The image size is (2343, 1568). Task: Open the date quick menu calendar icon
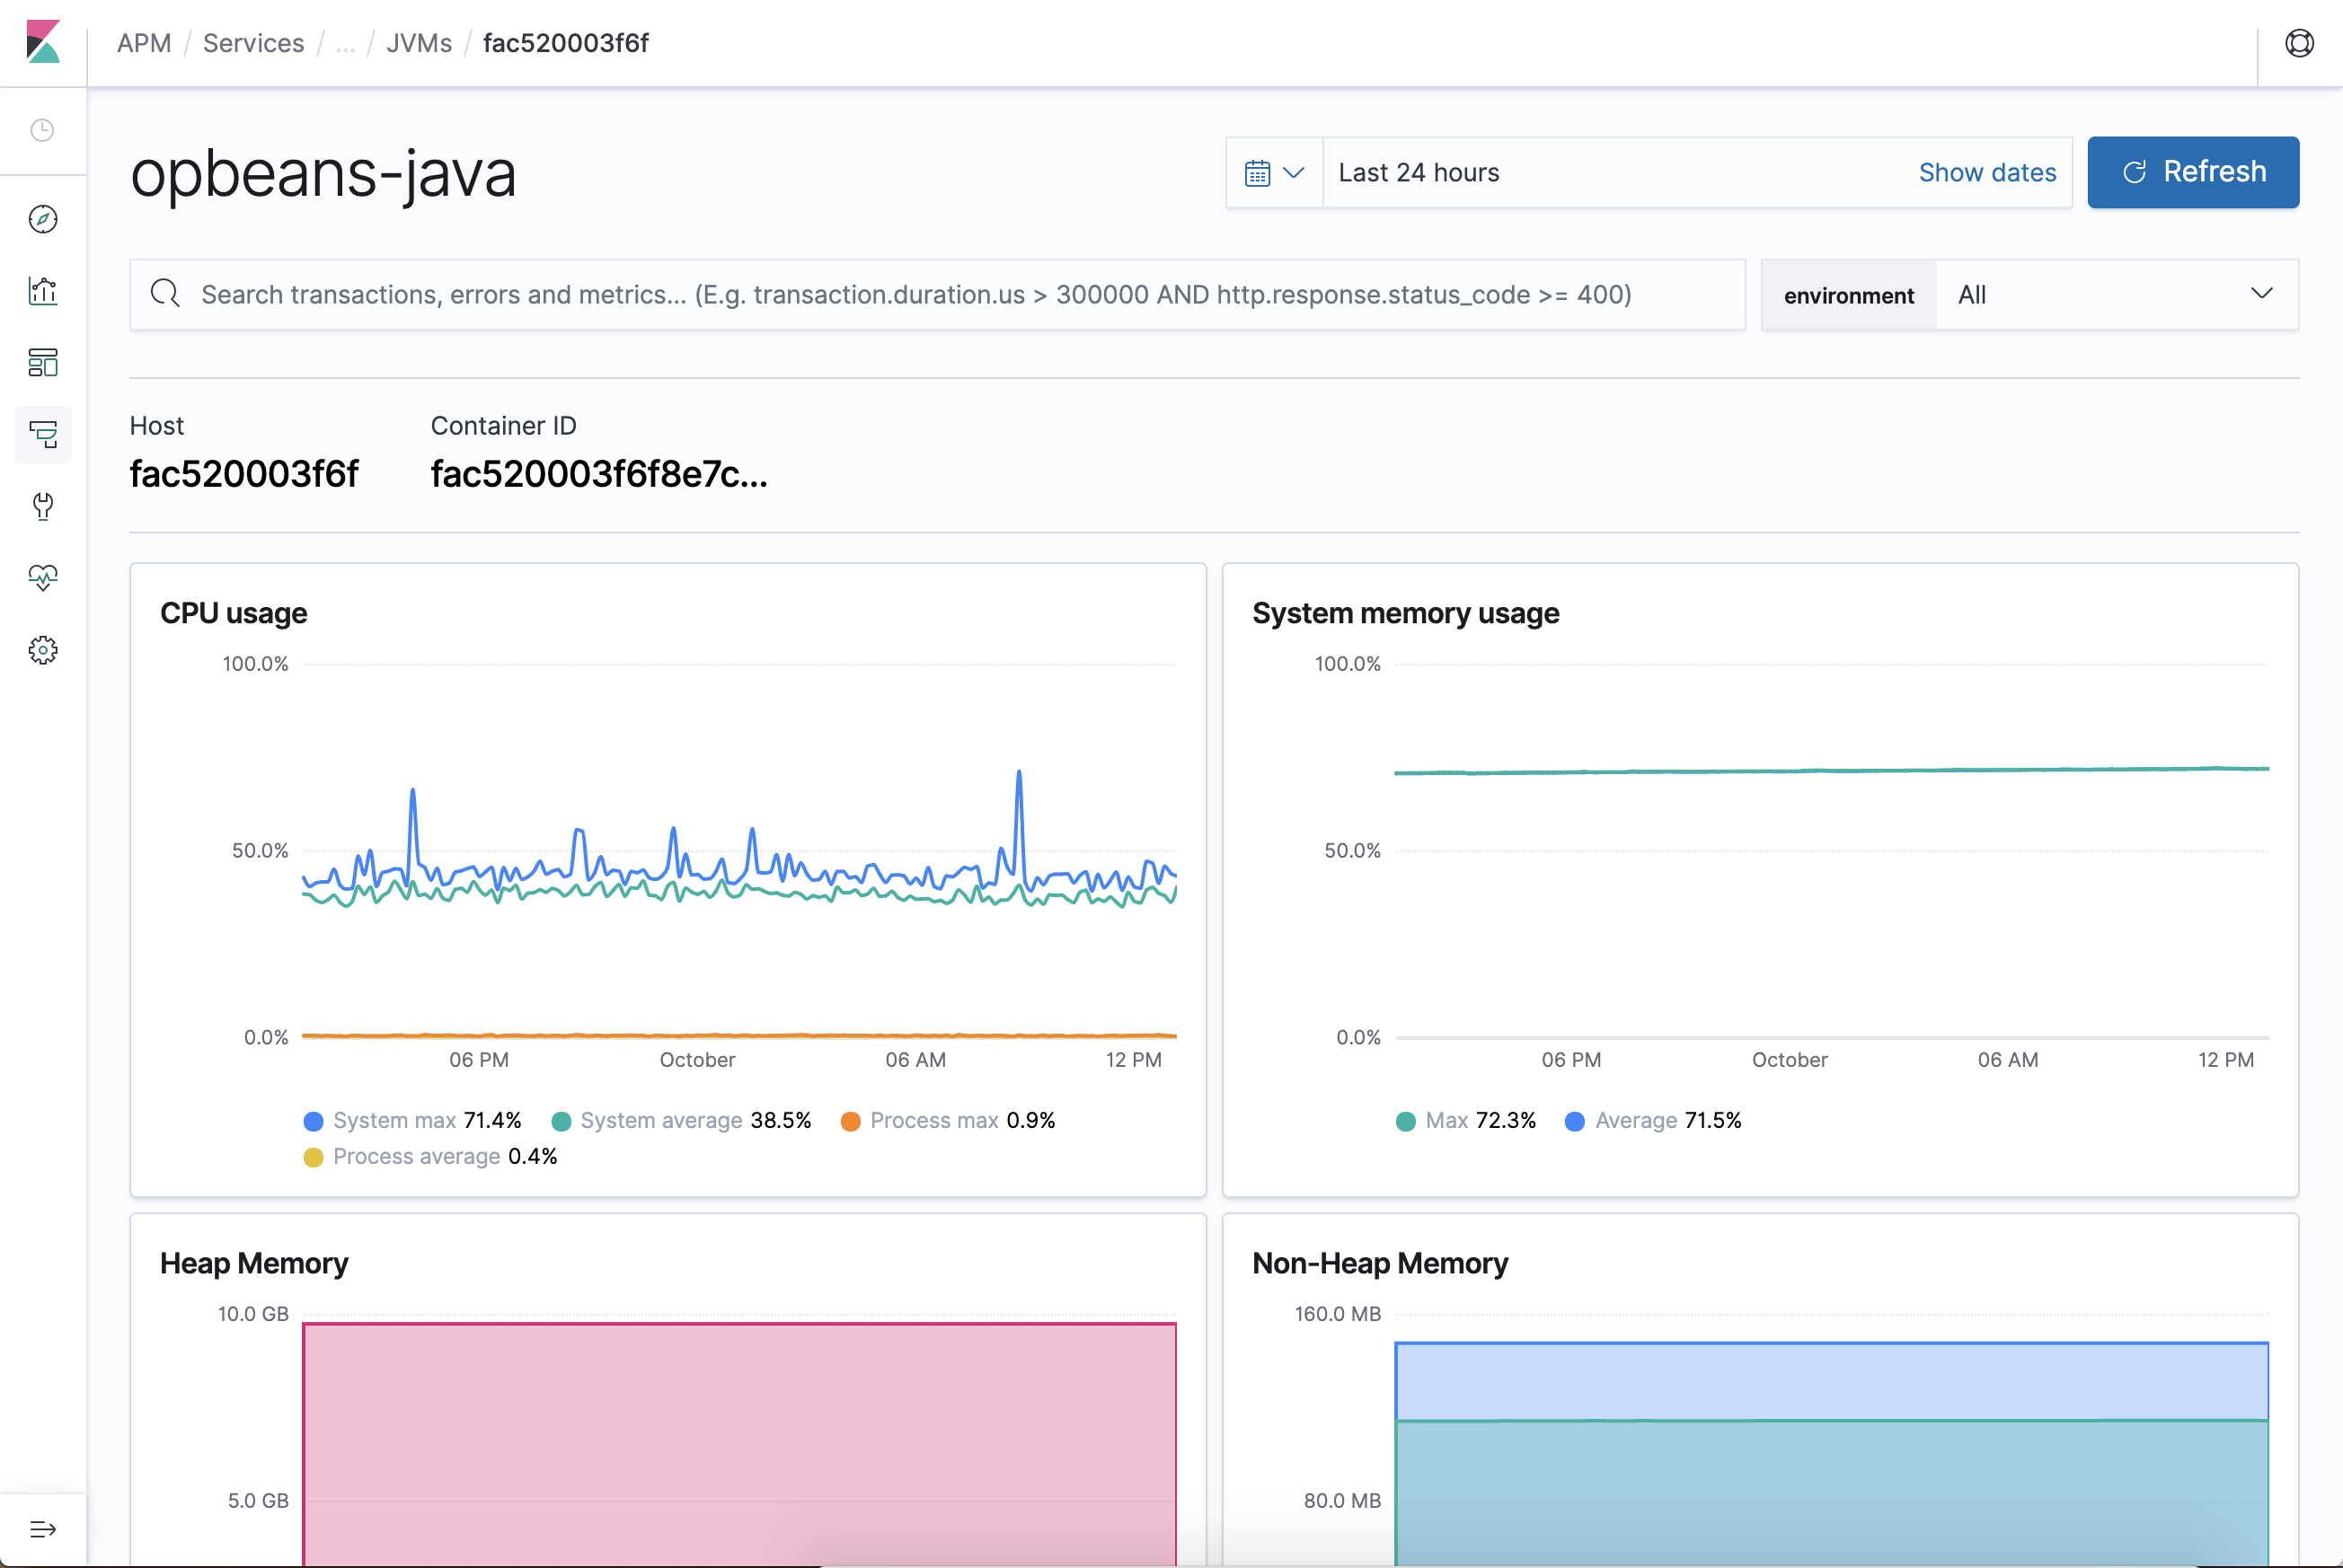[x=1274, y=173]
